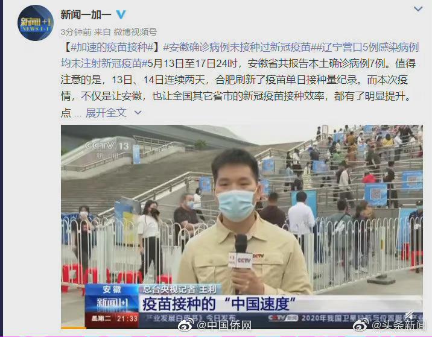Play the CCTV news video thumbnail
The width and height of the screenshot is (432, 337).
click(242, 227)
